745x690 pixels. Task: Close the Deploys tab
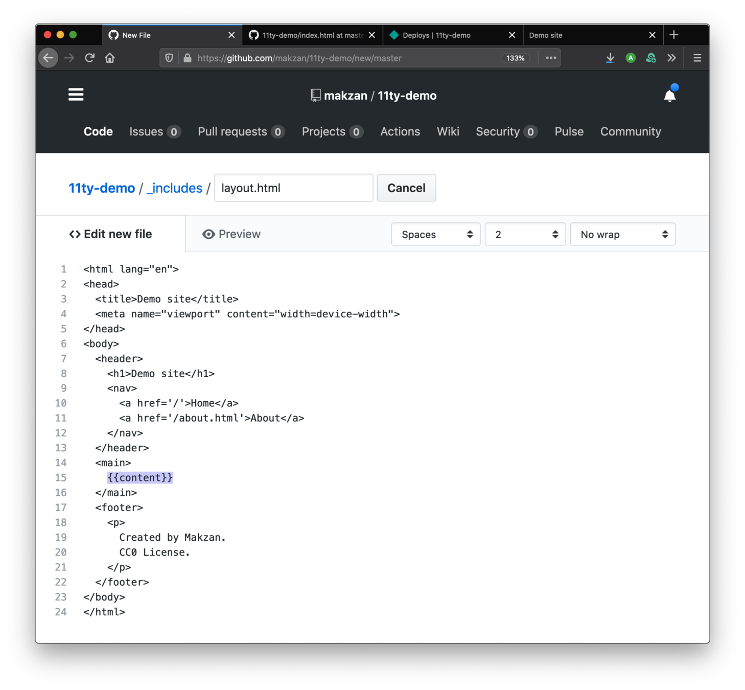pyautogui.click(x=512, y=35)
